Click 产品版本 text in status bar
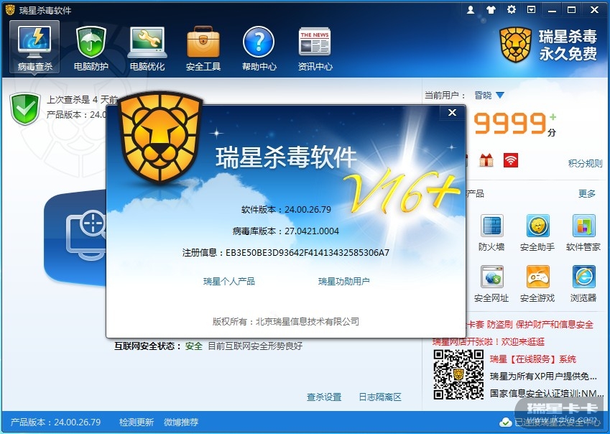The height and width of the screenshot is (434, 610). tap(55, 422)
